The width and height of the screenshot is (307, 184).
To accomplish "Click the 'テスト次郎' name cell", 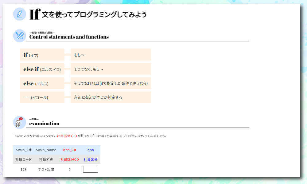I will pos(46,170).
